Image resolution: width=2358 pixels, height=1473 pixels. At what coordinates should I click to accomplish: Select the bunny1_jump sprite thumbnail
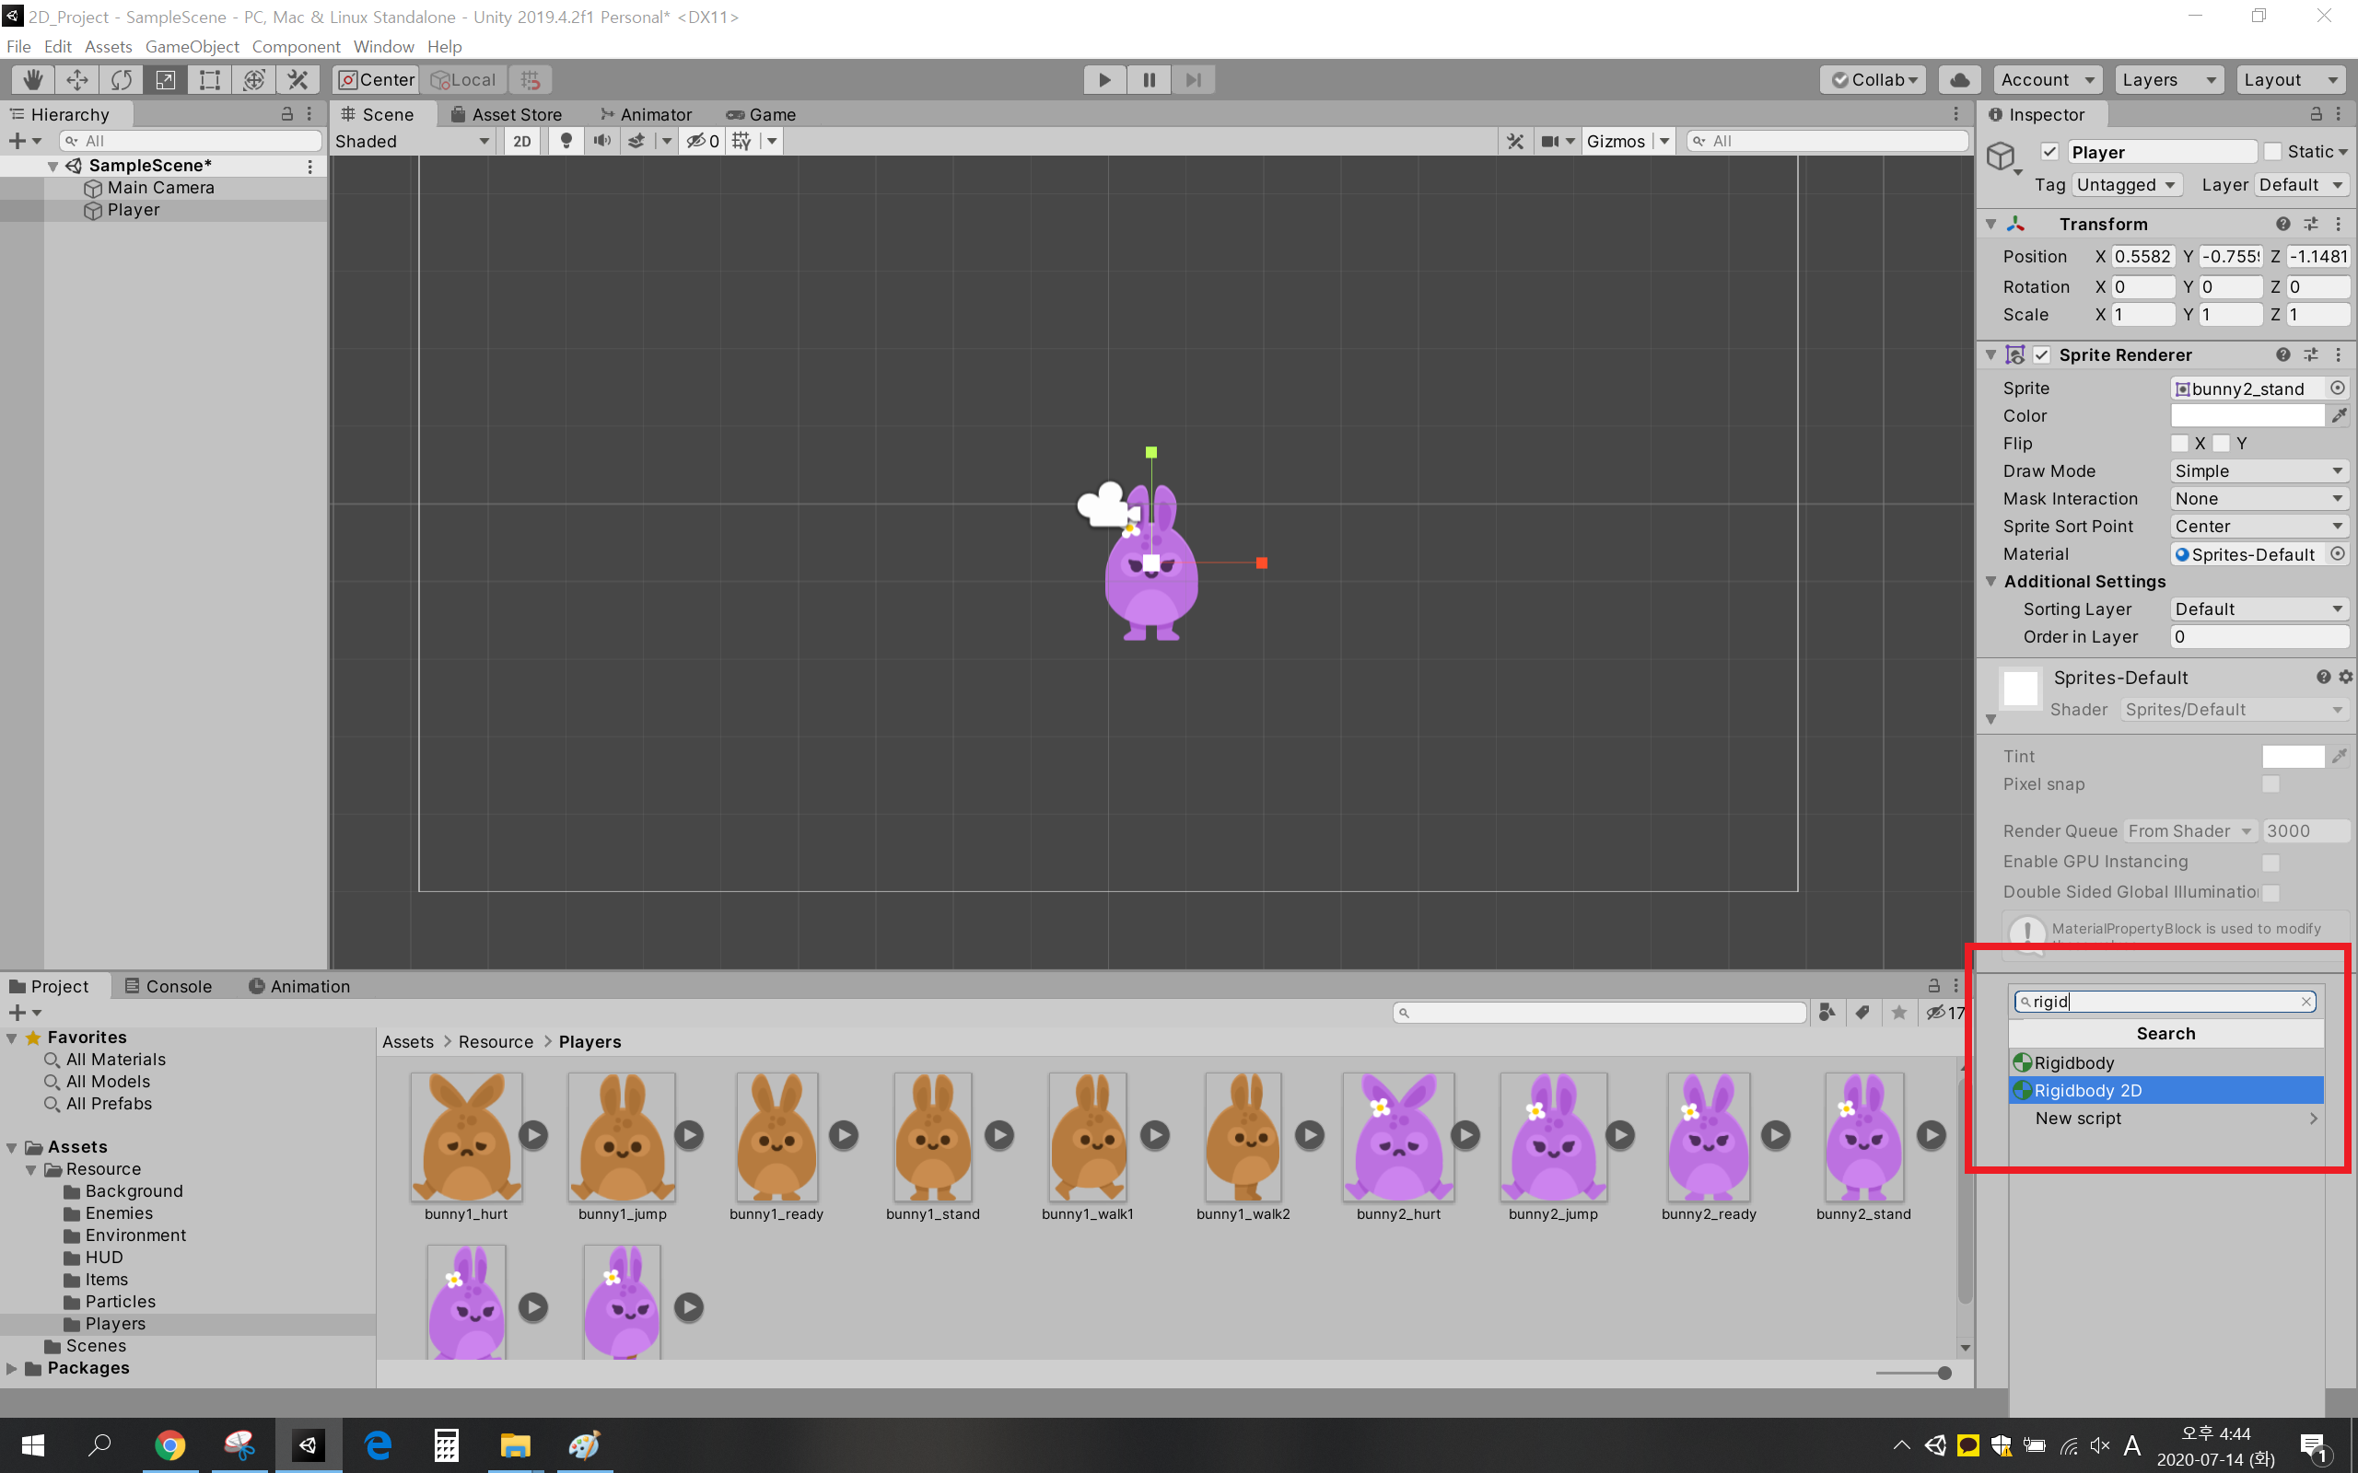pyautogui.click(x=622, y=1137)
